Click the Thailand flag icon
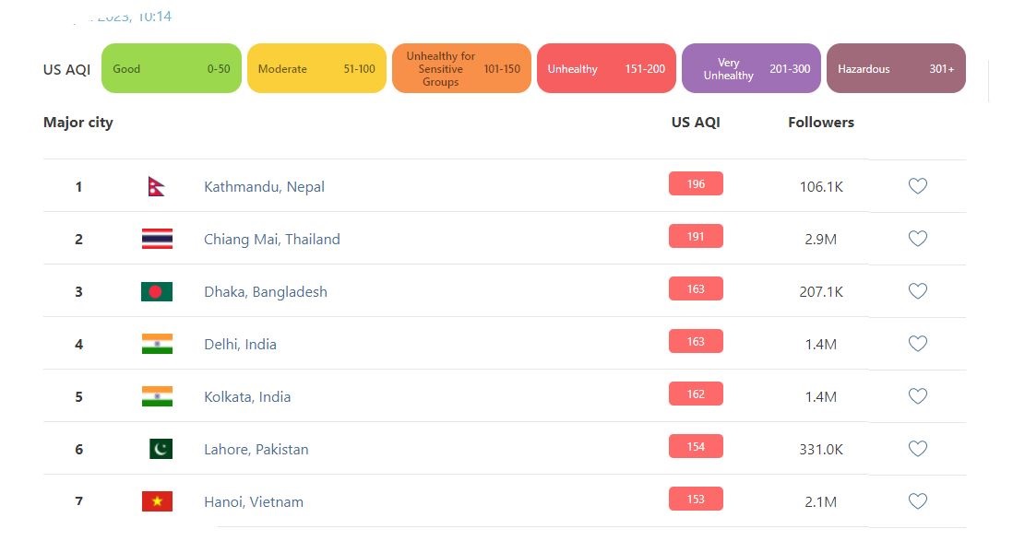Image resolution: width=1013 pixels, height=541 pixels. (157, 239)
